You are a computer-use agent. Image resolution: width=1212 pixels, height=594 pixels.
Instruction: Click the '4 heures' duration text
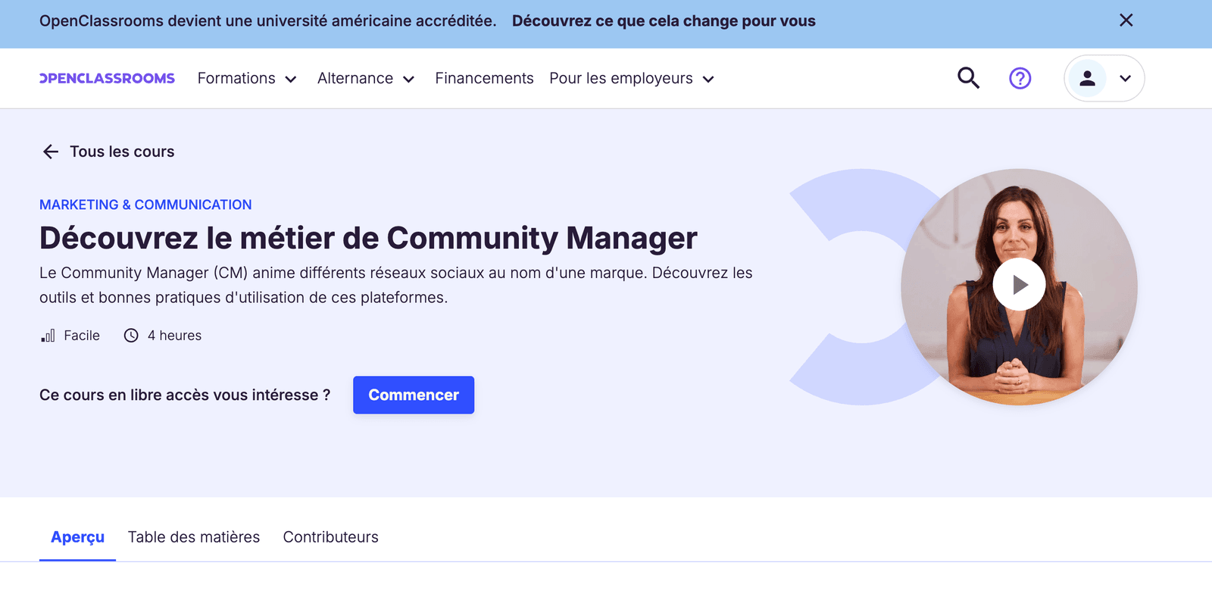click(x=174, y=336)
